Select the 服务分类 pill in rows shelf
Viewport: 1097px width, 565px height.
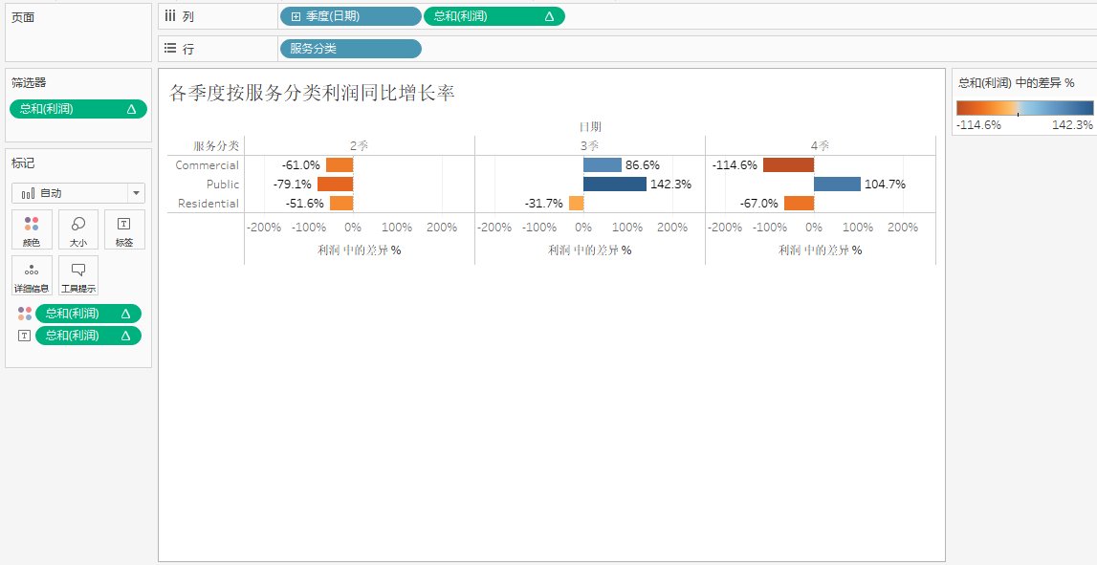pyautogui.click(x=350, y=49)
